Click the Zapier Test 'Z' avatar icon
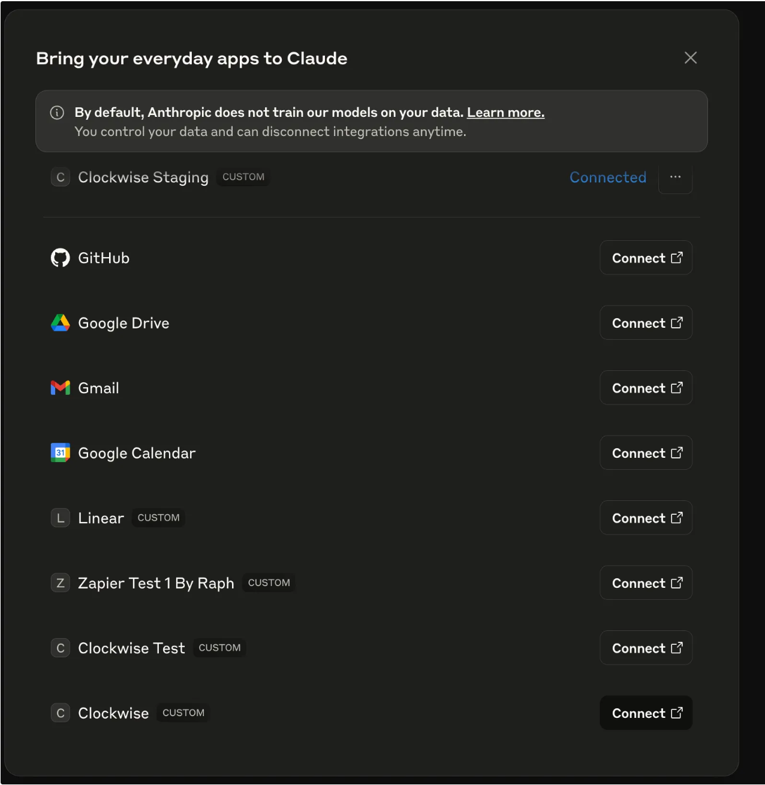This screenshot has height=785, width=765. pos(60,583)
